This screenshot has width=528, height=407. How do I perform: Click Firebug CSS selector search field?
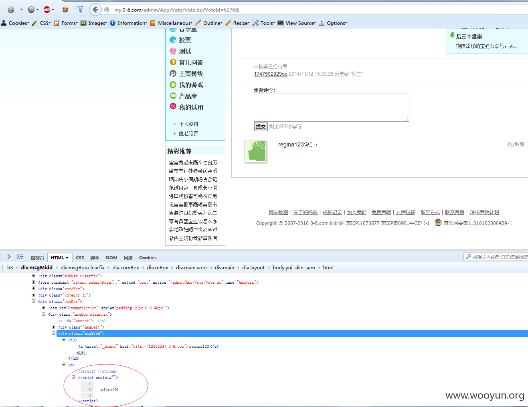pyautogui.click(x=496, y=257)
